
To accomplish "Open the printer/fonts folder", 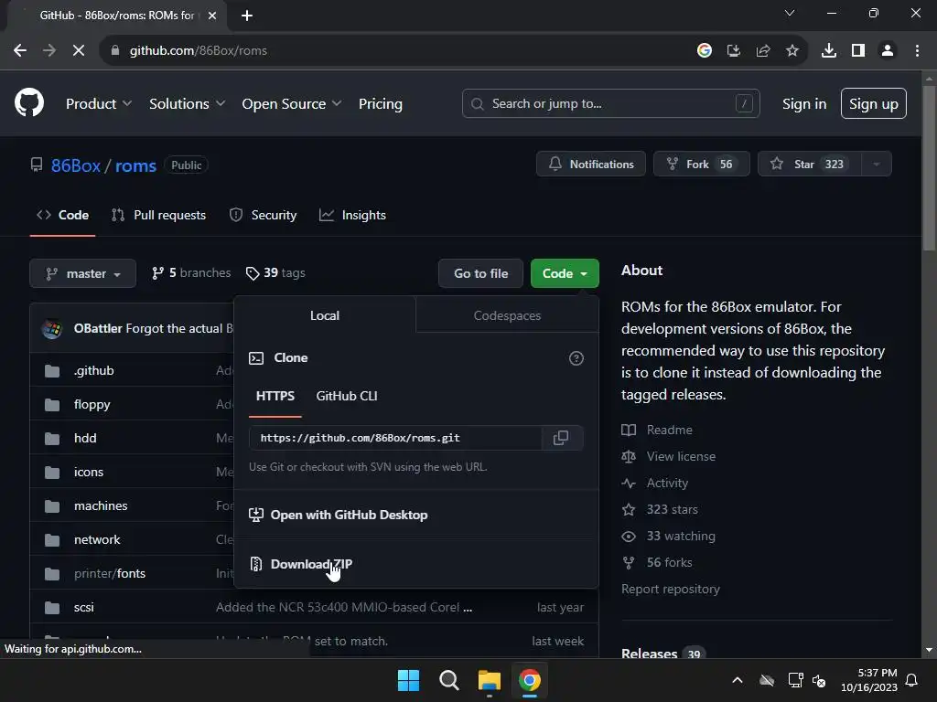I will click(110, 573).
